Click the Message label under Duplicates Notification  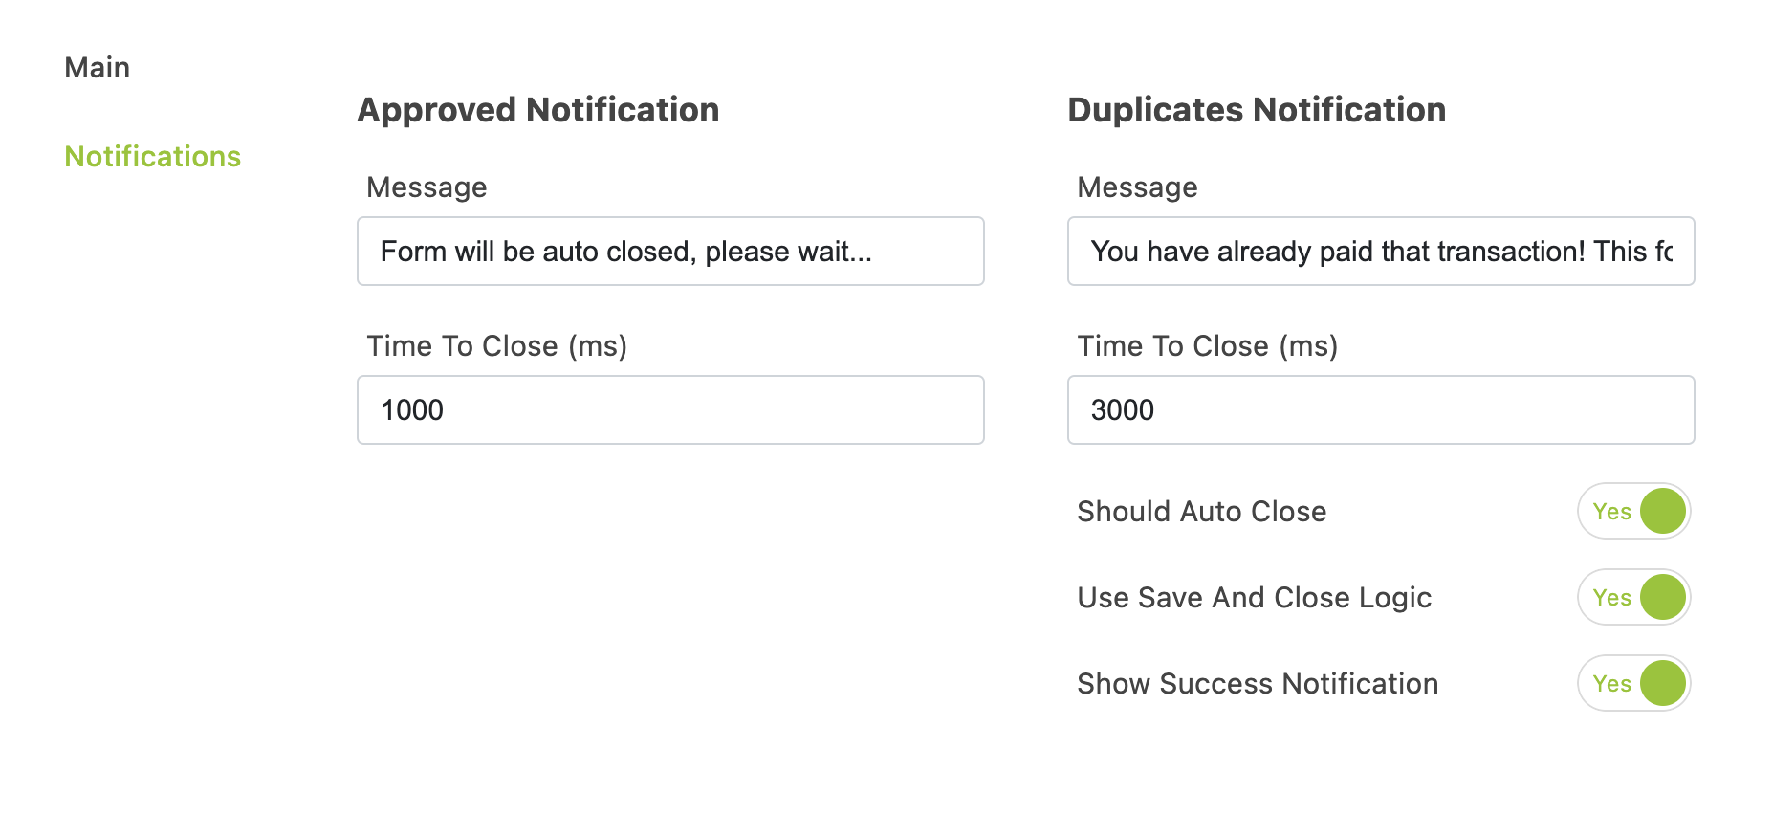coord(1137,187)
